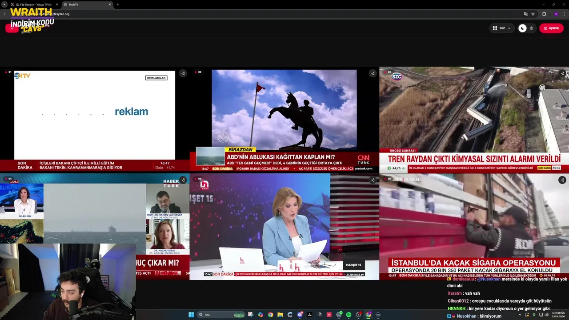
Task: Expand the browser tab search dropdown
Action: [4, 4]
